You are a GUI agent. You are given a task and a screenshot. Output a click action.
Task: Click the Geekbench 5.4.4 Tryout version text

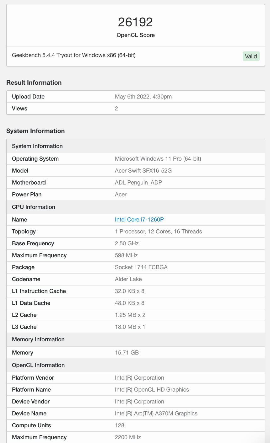74,55
